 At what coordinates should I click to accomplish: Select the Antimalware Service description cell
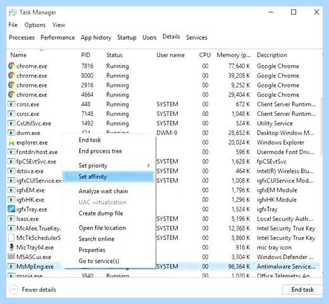pos(286,267)
